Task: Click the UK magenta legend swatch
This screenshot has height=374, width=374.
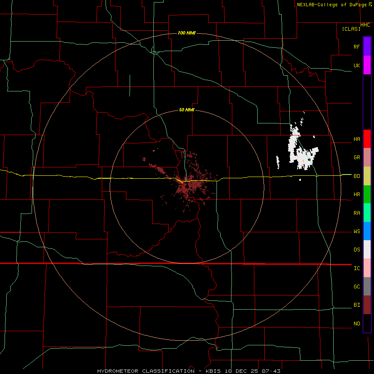Action: (x=367, y=65)
